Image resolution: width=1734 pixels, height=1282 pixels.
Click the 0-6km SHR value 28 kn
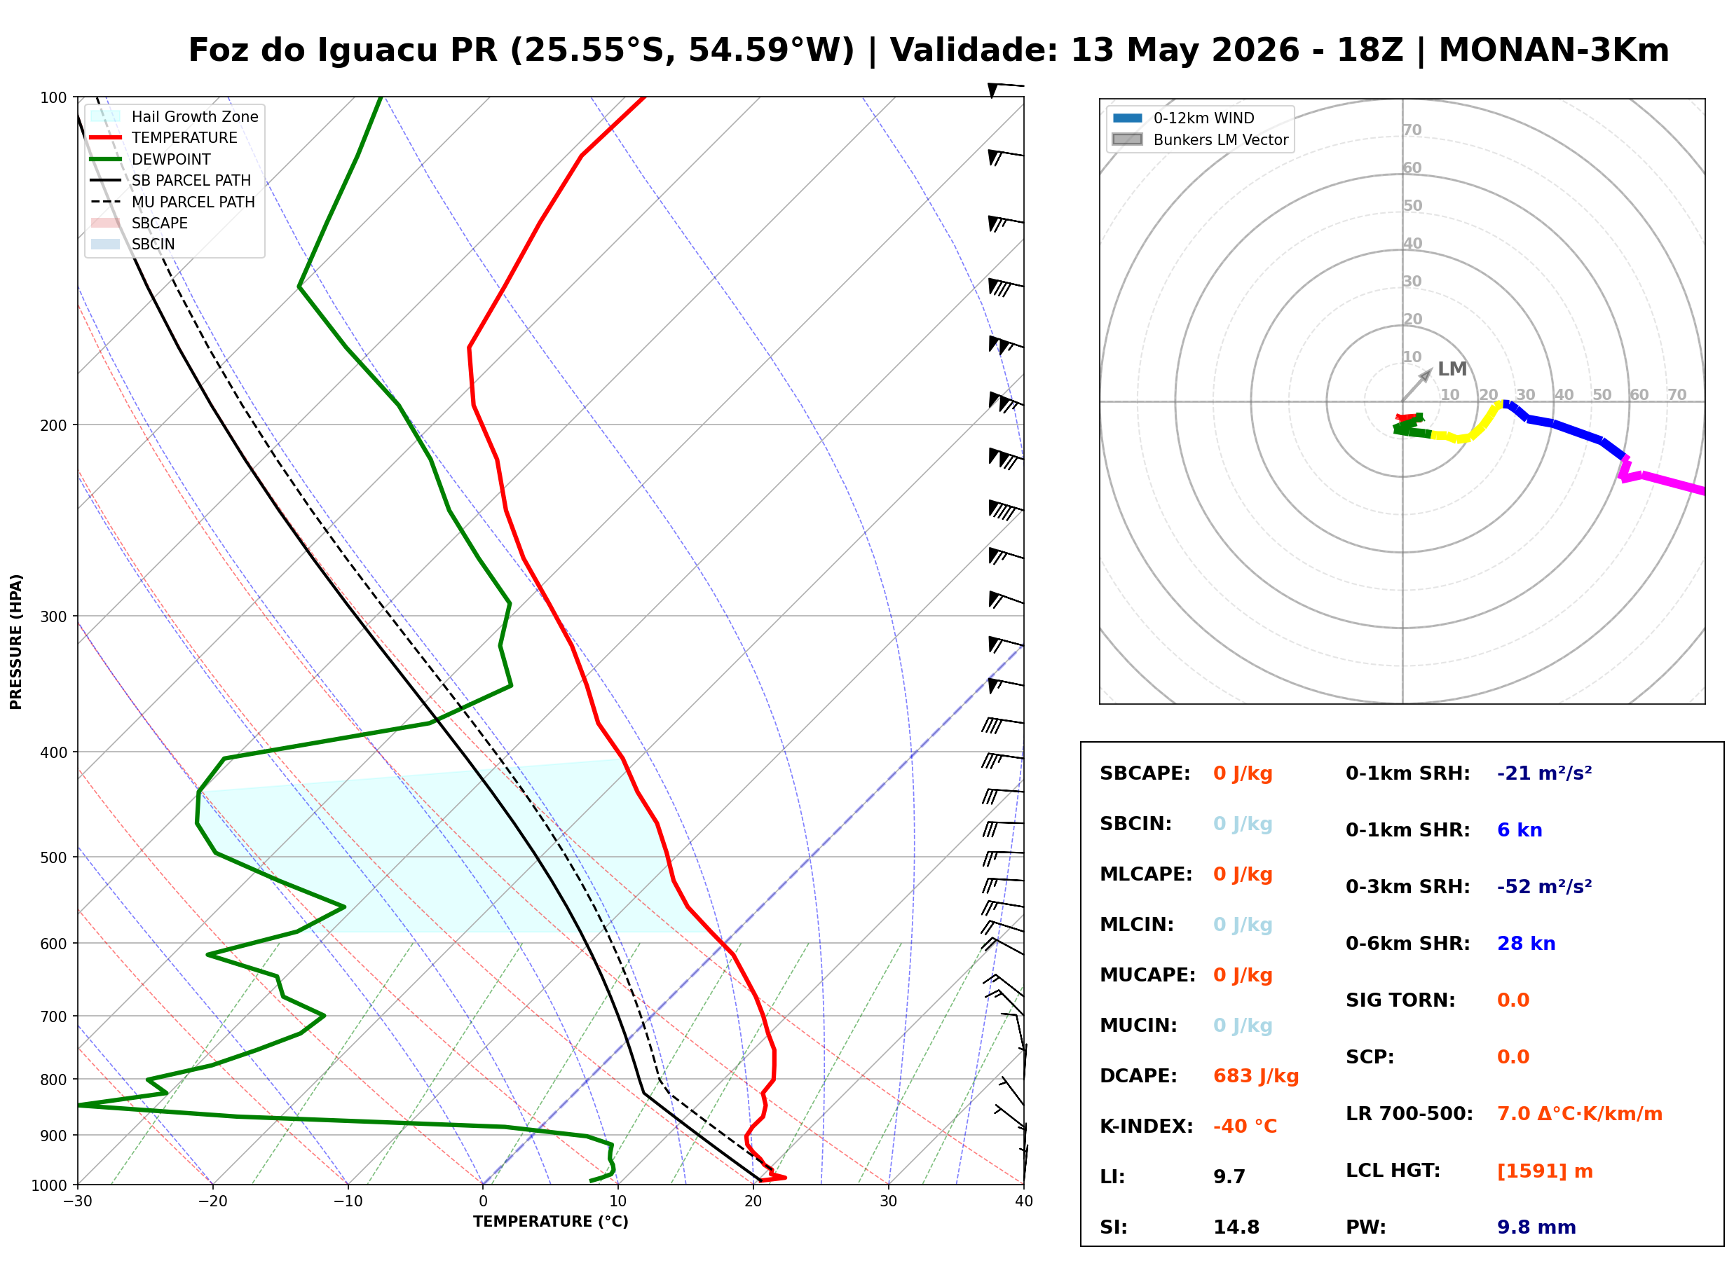(x=1526, y=944)
